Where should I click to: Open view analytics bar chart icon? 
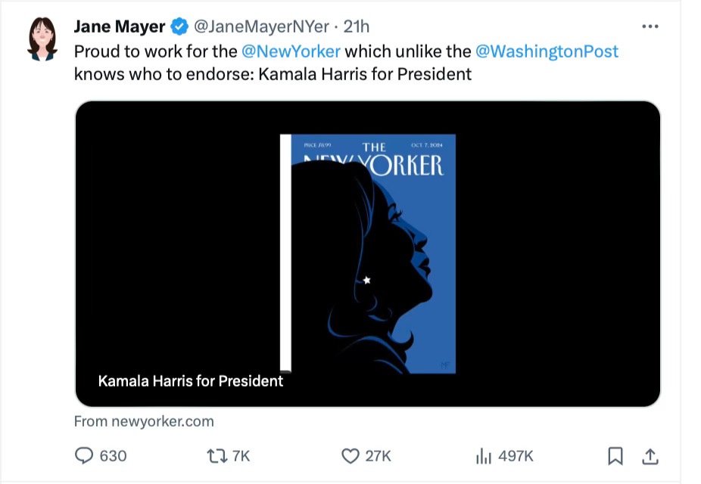484,455
